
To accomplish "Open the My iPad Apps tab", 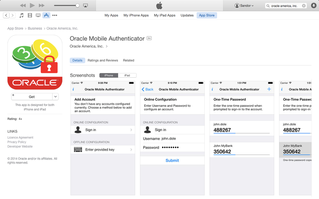I will (164, 15).
